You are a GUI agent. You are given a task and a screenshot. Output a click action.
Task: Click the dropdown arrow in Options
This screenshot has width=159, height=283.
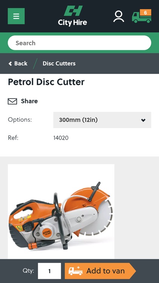pos(143,120)
